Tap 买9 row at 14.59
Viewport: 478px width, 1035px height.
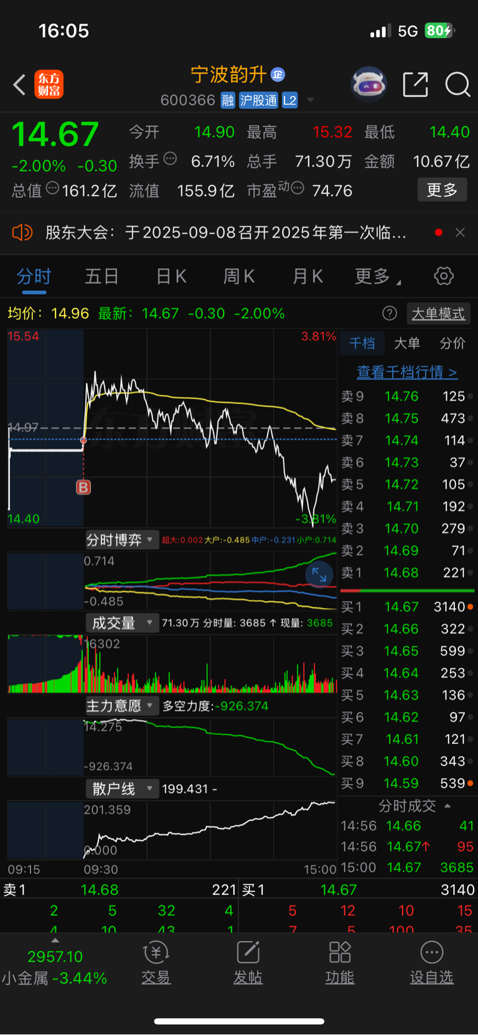(x=406, y=783)
